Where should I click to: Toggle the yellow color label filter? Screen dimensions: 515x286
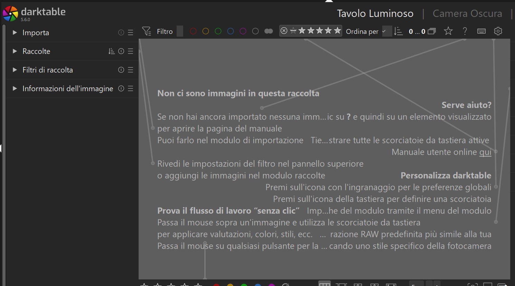coord(206,31)
